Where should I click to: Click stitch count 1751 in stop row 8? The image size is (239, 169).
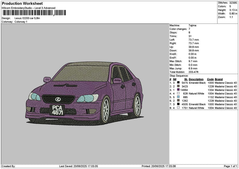pos(184,108)
